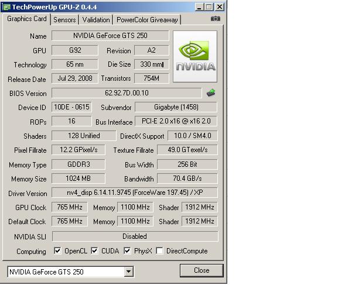Click the Default Clock row Memory 1100 MHz field
The image size is (338, 285).
(x=135, y=221)
